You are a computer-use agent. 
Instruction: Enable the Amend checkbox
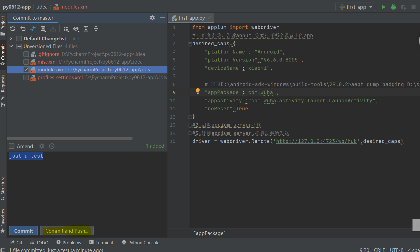click(12, 146)
